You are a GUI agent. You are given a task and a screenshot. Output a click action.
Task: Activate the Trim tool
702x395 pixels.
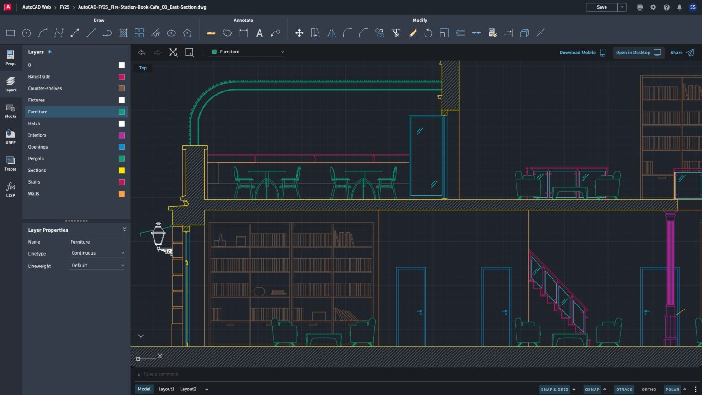396,32
